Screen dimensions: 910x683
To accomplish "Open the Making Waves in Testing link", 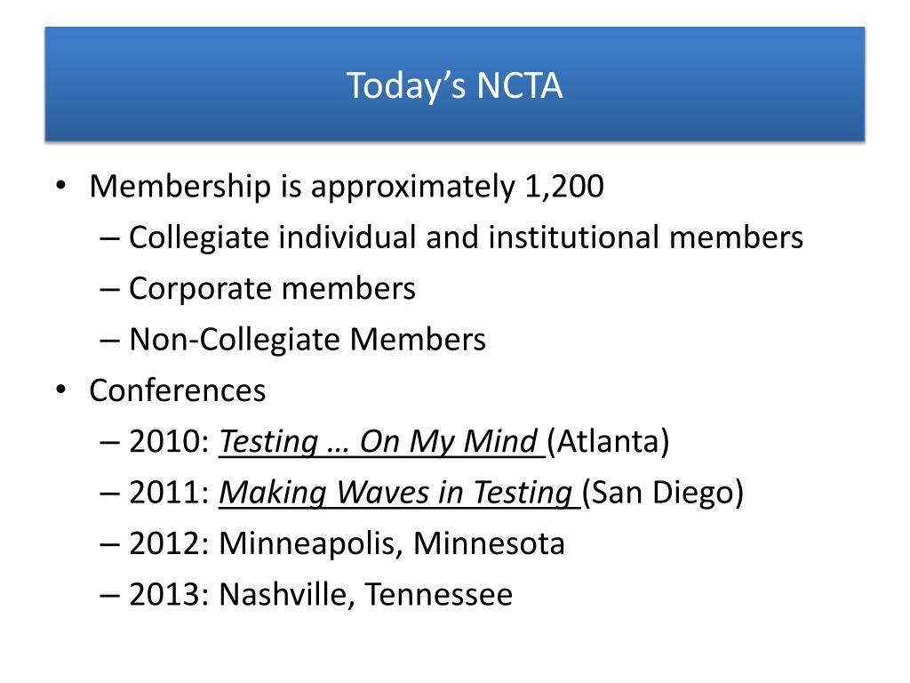I will pyautogui.click(x=399, y=493).
